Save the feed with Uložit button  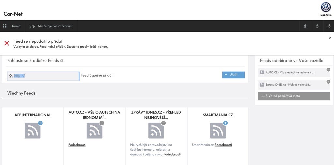coord(234,75)
